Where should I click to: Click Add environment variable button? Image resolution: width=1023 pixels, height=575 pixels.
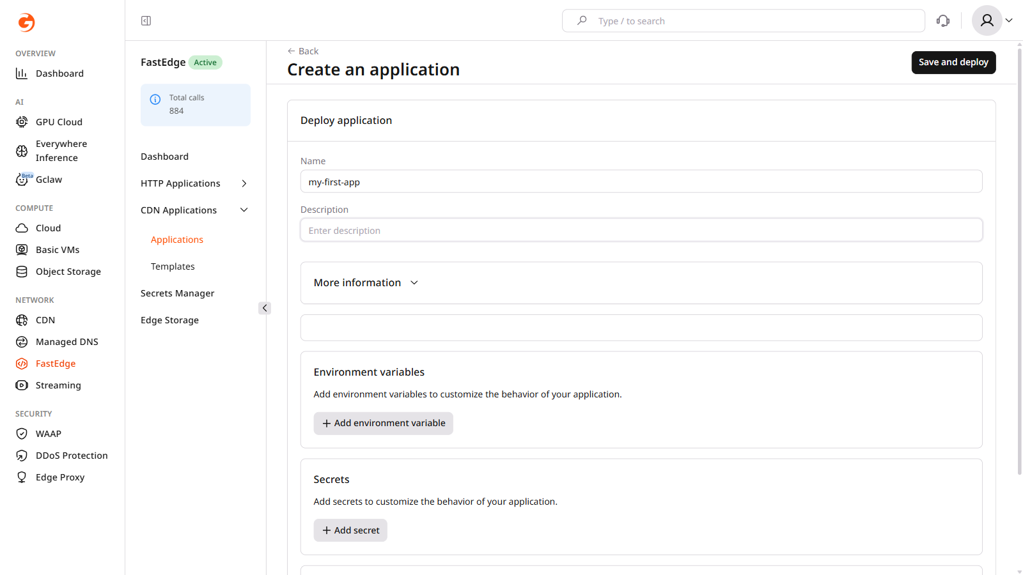pyautogui.click(x=383, y=423)
